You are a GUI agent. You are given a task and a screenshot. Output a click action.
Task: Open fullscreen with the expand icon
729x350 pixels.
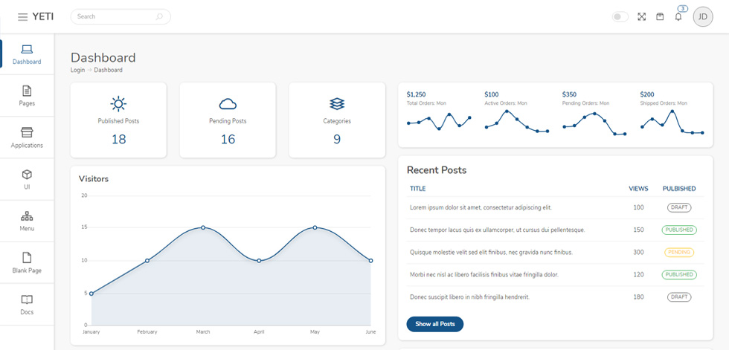(641, 16)
